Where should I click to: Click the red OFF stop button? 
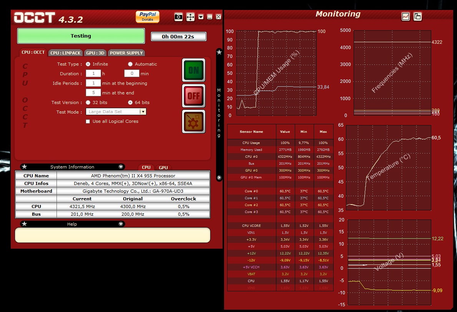pos(194,96)
